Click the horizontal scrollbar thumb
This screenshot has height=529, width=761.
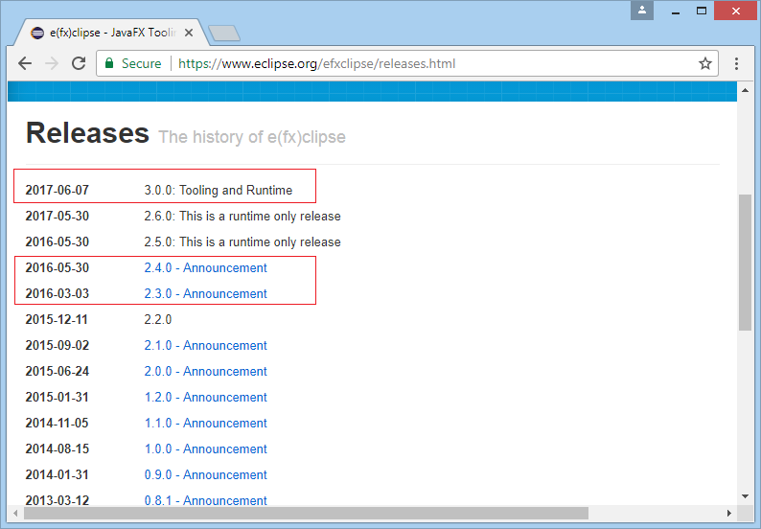tap(306, 513)
